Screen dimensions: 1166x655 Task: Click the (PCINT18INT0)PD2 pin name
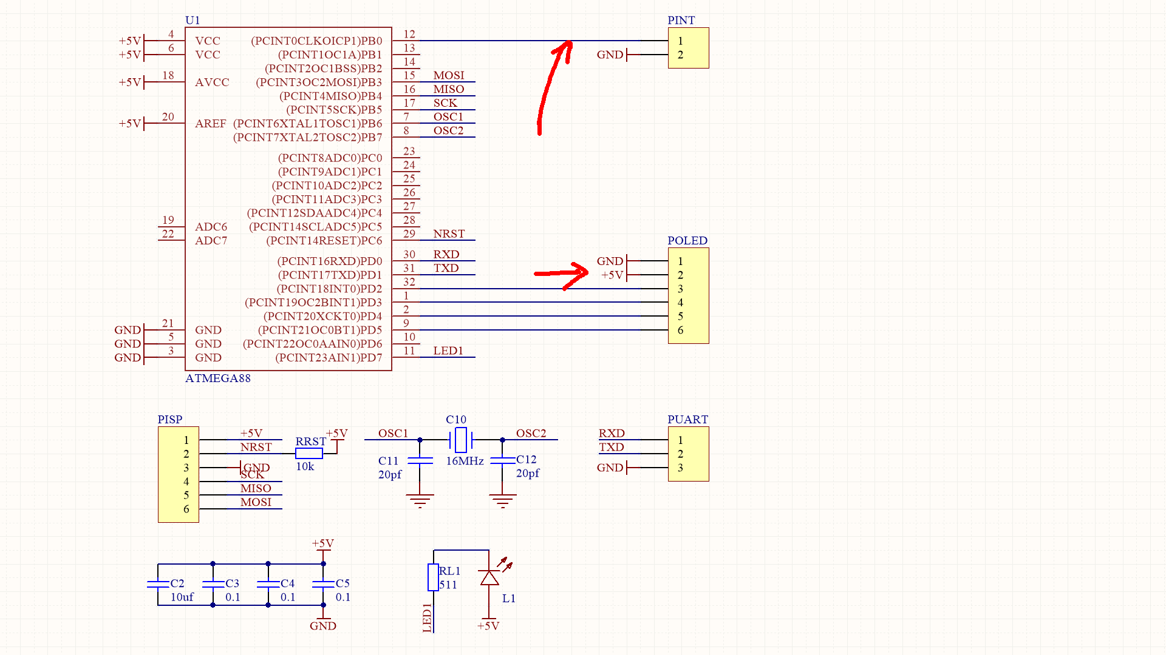click(x=330, y=289)
